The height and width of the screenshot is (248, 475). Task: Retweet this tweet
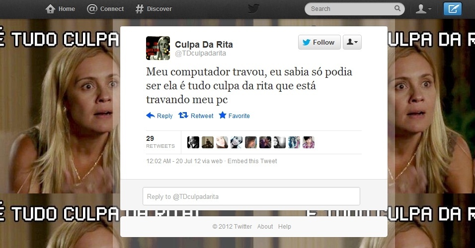pyautogui.click(x=196, y=116)
